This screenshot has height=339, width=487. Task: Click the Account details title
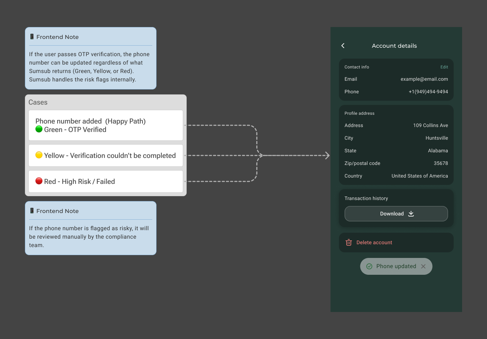[394, 46]
